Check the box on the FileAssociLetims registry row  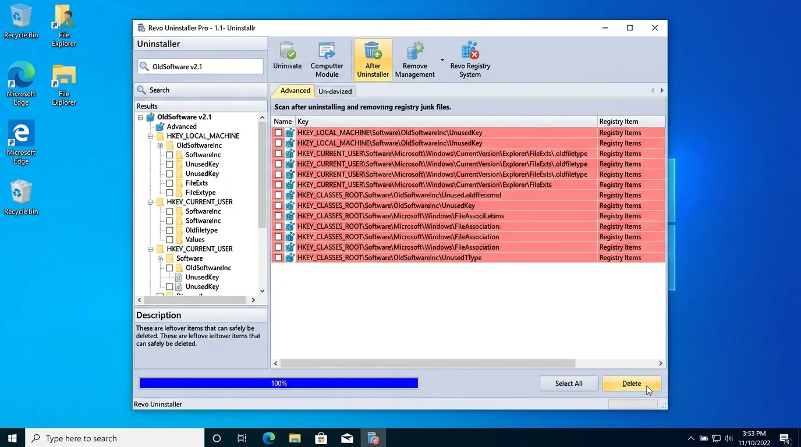point(278,216)
